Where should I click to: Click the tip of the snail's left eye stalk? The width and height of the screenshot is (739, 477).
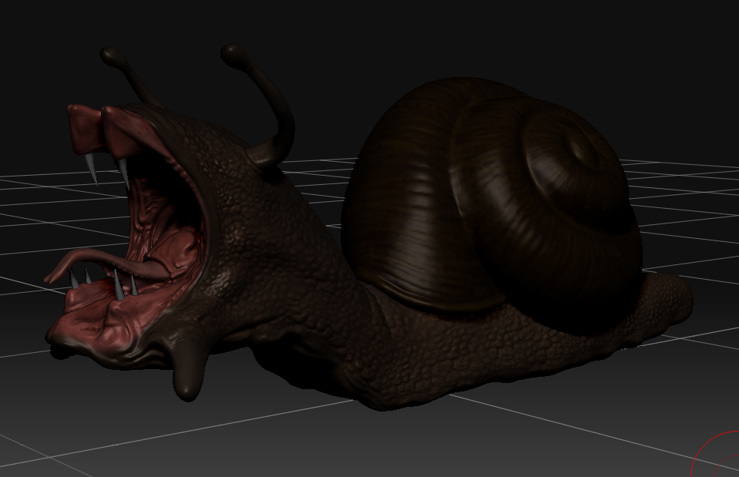pyautogui.click(x=113, y=55)
